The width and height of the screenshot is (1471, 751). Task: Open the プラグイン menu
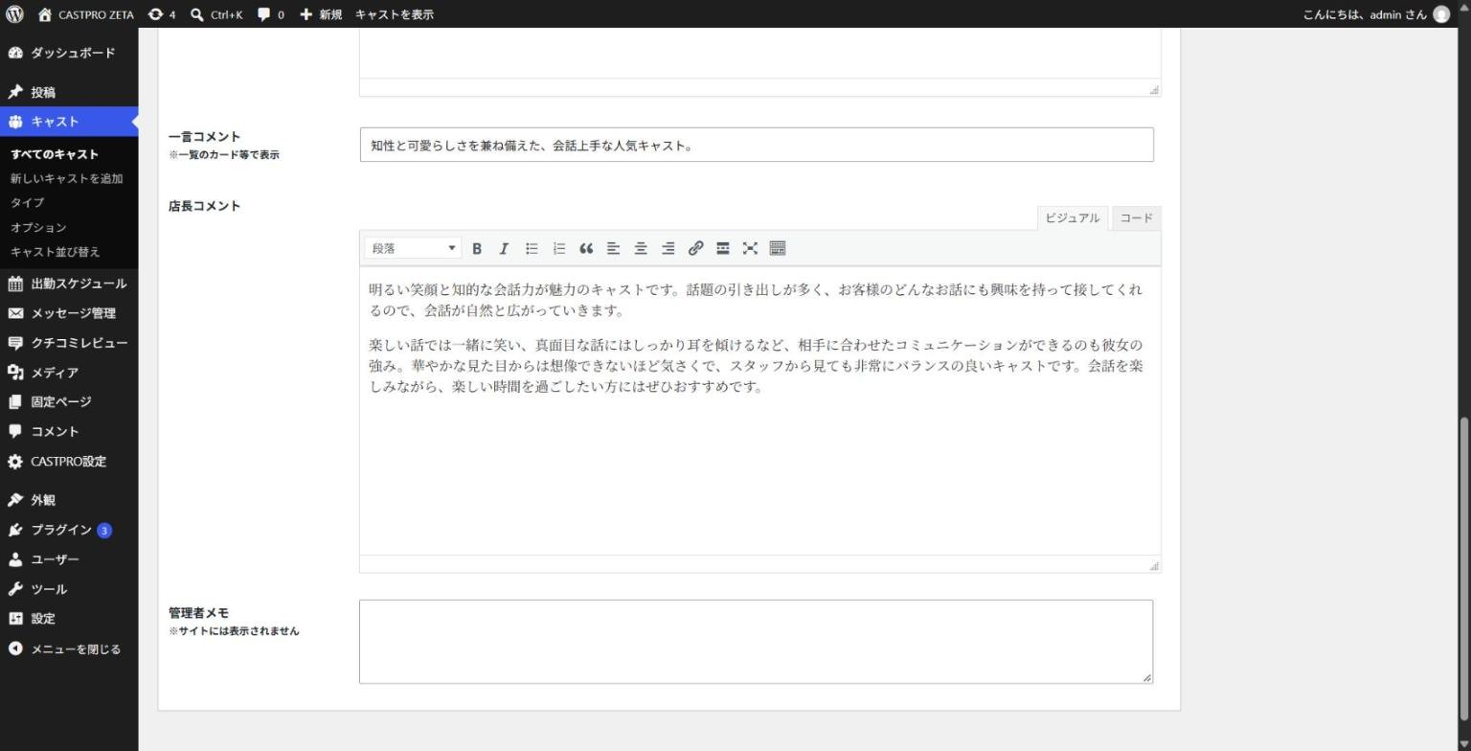coord(69,530)
